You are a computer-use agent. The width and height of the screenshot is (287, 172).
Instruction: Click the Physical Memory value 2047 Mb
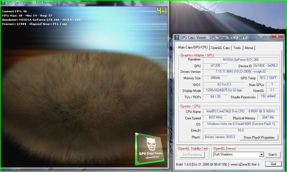[268, 117]
